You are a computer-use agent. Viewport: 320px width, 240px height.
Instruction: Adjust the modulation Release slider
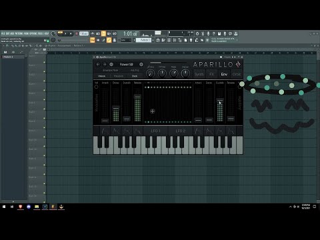tap(137, 97)
